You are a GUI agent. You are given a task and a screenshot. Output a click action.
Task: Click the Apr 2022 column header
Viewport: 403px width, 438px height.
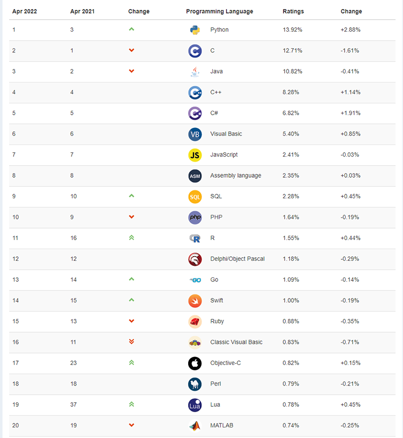point(25,12)
